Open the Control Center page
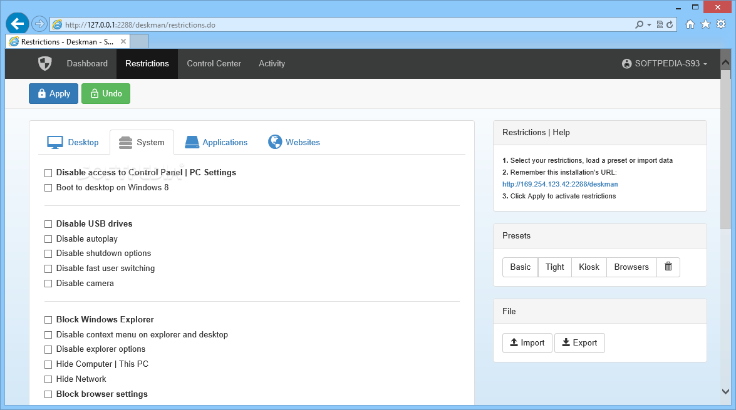The width and height of the screenshot is (736, 410). pos(214,63)
